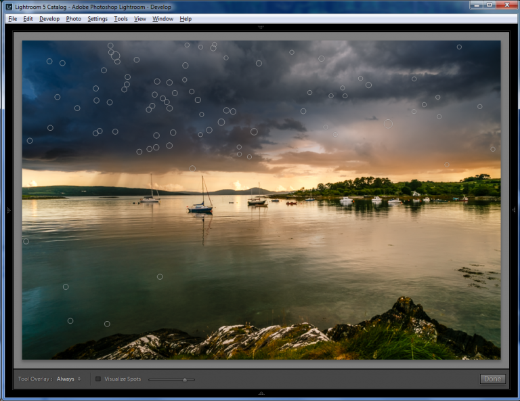
Task: Expand the left panel arrow
Action: (9, 210)
